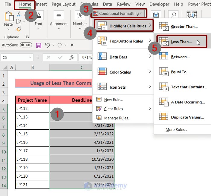
Task: Click Manage Rules... option
Action: coord(117,118)
